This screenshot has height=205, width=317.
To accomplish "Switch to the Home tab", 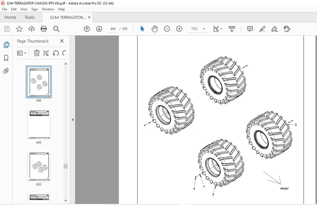I will (x=10, y=17).
